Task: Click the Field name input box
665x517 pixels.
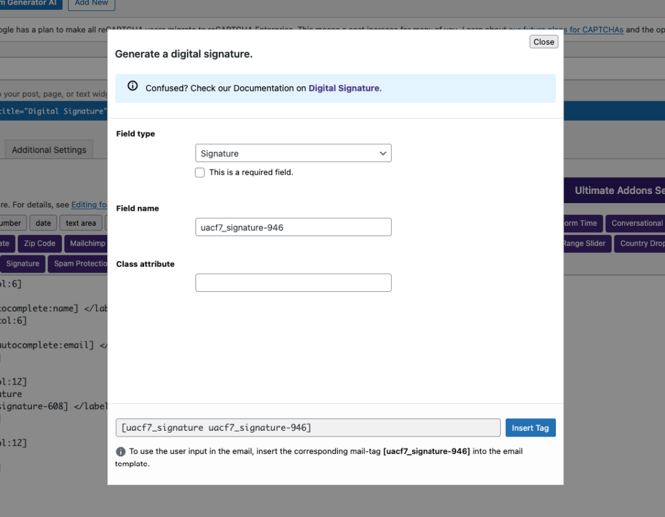Action: click(x=293, y=226)
